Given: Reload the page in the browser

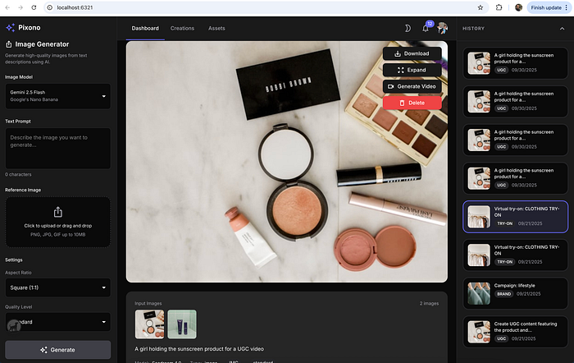Looking at the screenshot, I should click(x=34, y=7).
